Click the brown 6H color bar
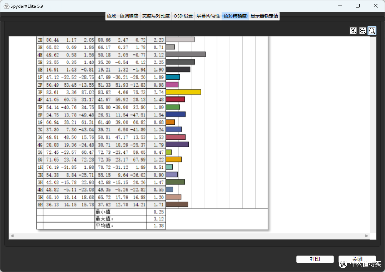 177,204
